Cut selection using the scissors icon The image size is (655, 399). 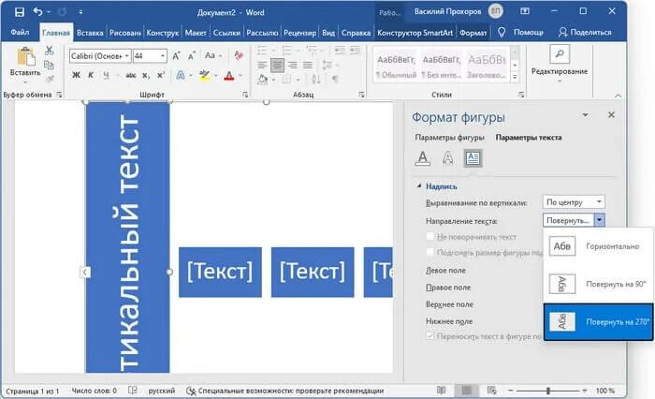[x=50, y=51]
